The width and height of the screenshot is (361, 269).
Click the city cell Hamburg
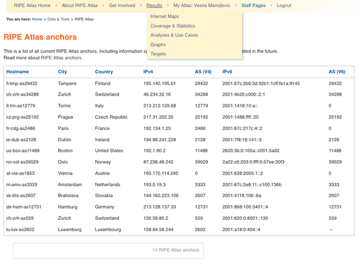click(68, 207)
